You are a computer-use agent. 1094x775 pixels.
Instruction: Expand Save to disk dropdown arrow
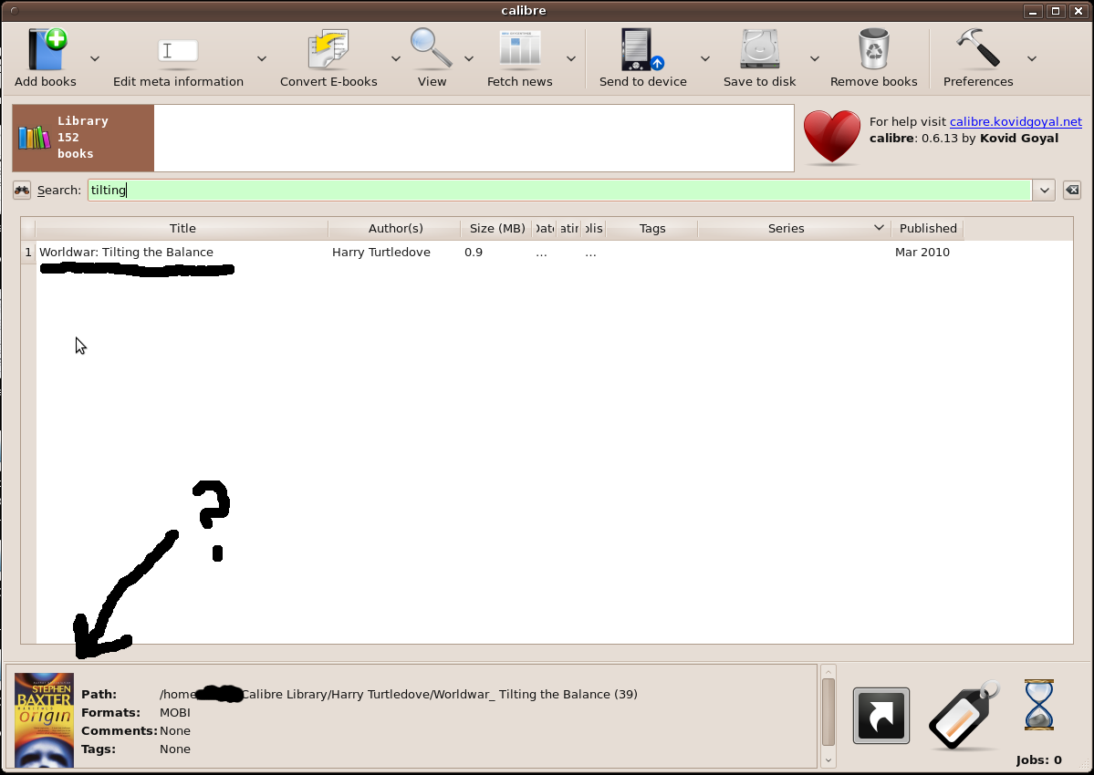(x=814, y=58)
